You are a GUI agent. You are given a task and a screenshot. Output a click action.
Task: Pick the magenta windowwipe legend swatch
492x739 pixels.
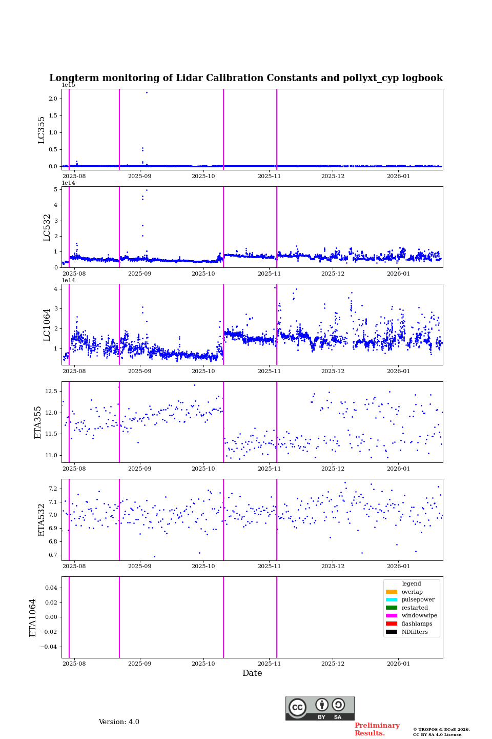[x=392, y=616]
